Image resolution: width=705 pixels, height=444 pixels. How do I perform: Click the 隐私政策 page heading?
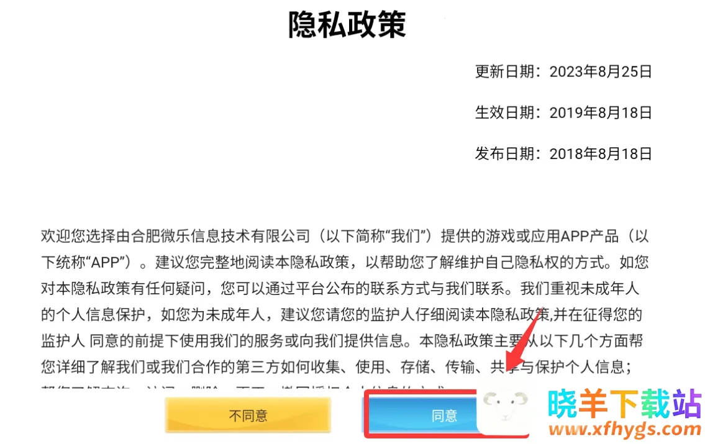(347, 25)
